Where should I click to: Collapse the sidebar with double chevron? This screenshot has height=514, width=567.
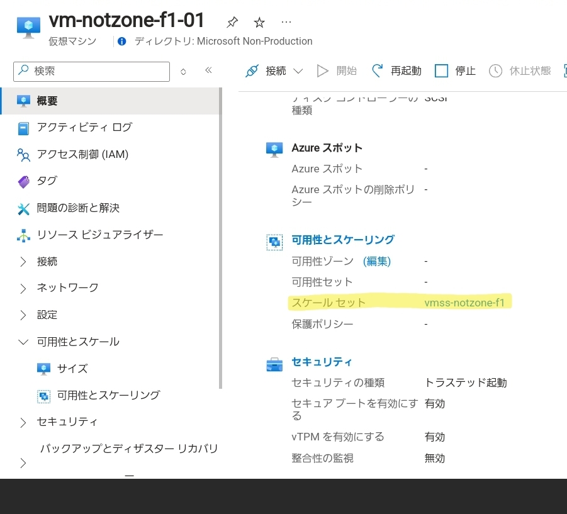pos(208,70)
